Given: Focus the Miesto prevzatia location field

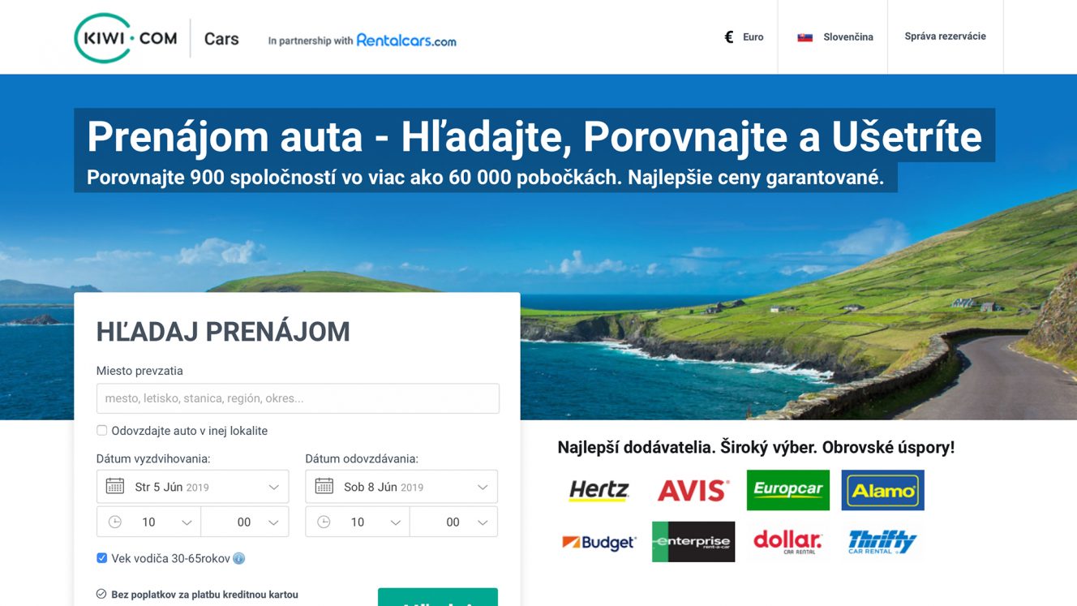Looking at the screenshot, I should pos(298,398).
